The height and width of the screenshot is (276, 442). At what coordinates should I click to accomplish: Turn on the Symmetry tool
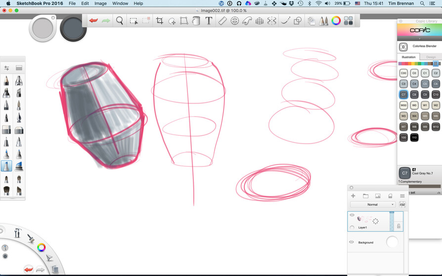tap(272, 21)
